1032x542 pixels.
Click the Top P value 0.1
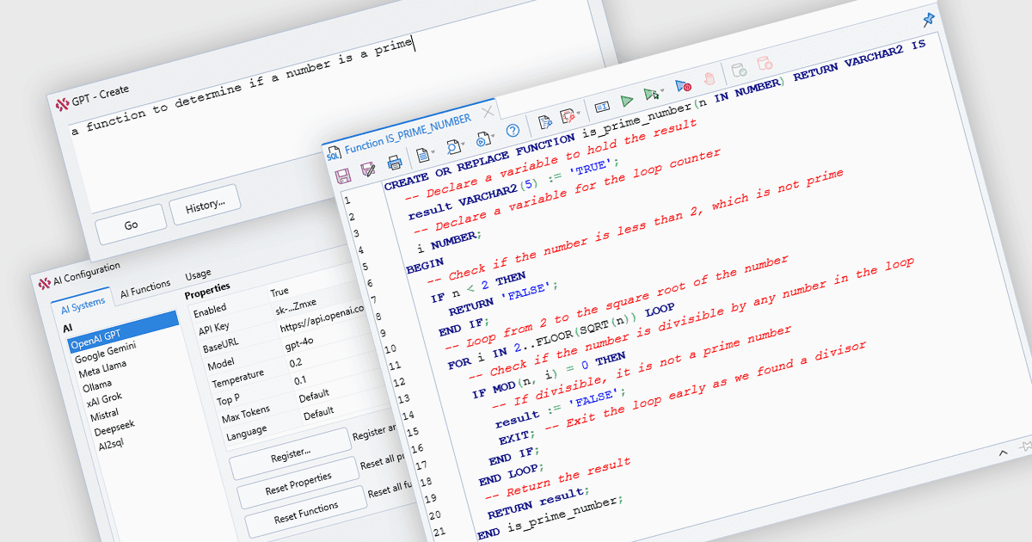[300, 381]
